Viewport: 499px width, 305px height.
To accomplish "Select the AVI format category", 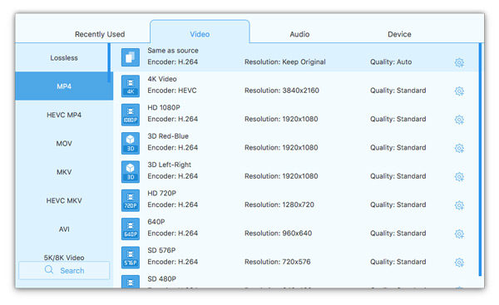I will click(64, 229).
